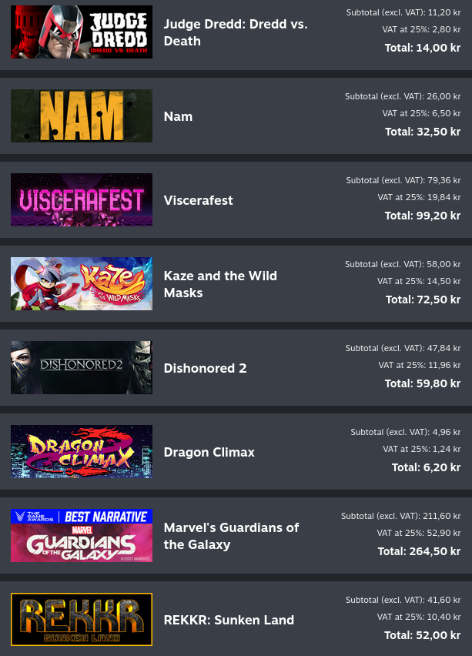Image resolution: width=472 pixels, height=656 pixels.
Task: Select the Dragon Climax game title
Action: (x=209, y=452)
